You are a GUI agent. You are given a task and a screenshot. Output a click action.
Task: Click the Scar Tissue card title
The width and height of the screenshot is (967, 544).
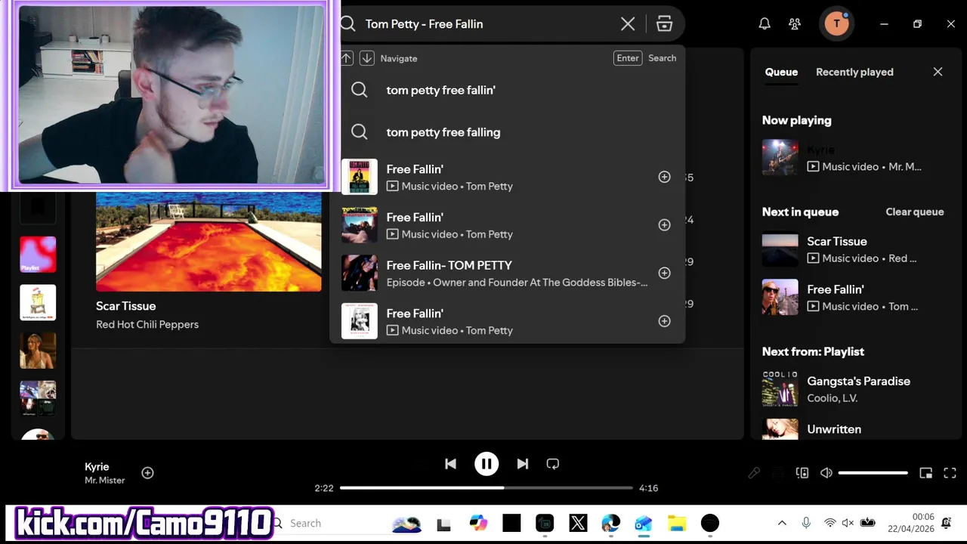[125, 306]
